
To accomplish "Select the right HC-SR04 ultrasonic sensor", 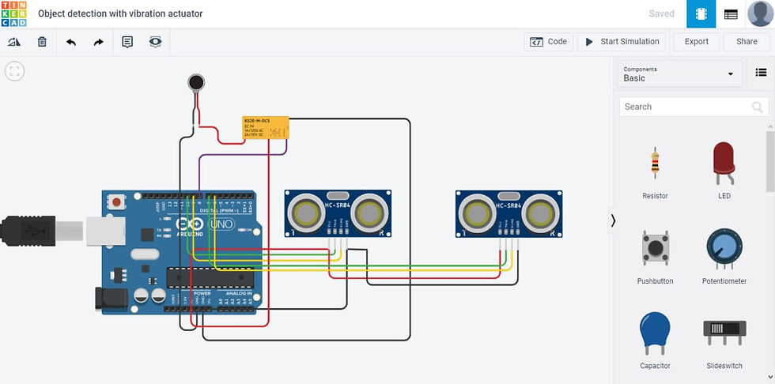I will click(x=509, y=213).
